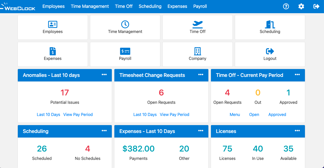Expand the Time Off panel ellipsis menu
The width and height of the screenshot is (324, 168).
click(x=297, y=75)
